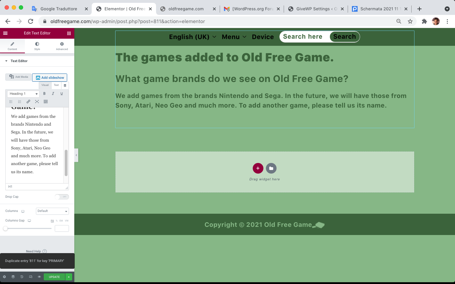Reload the browser page
The width and height of the screenshot is (455, 284).
point(31,21)
